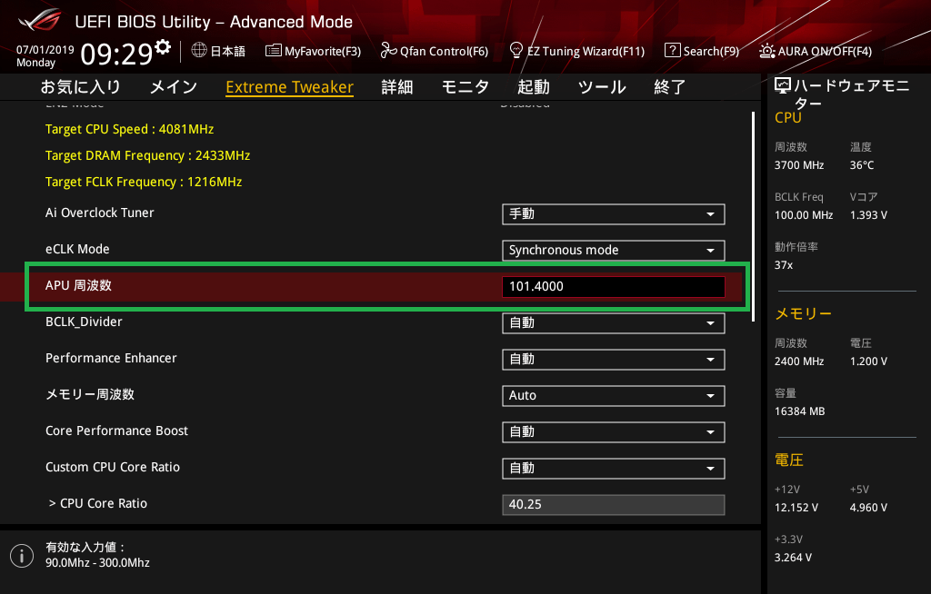Click the 37x ratio value
This screenshot has height=594, width=931.
tap(784, 265)
